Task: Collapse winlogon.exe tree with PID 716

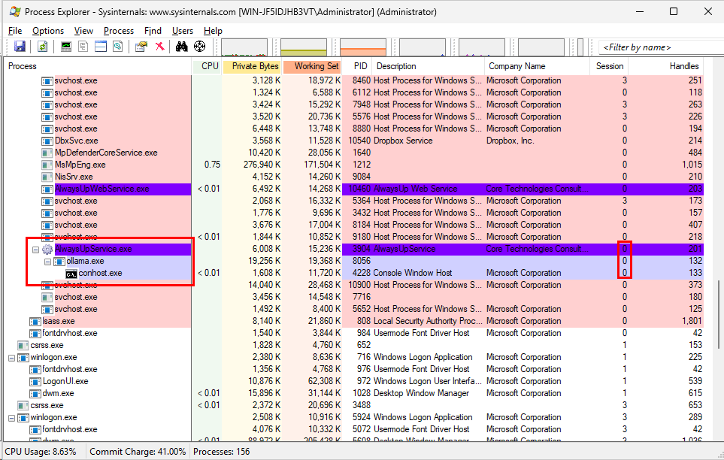Action: 11,357
